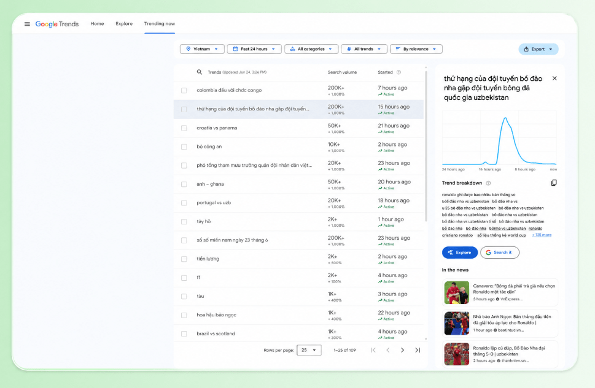This screenshot has width=595, height=388.
Task: Click the location pin icon in Vietnam filter
Action: [189, 49]
